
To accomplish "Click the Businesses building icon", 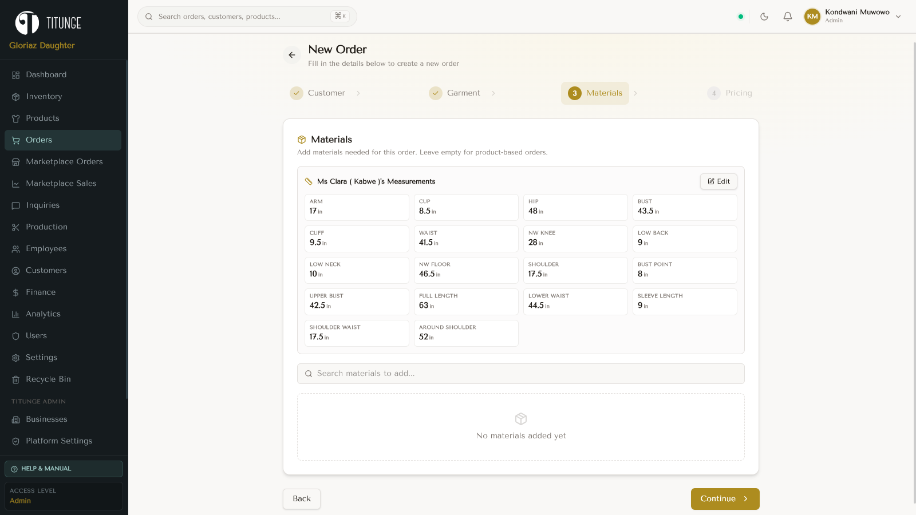I will coord(15,420).
